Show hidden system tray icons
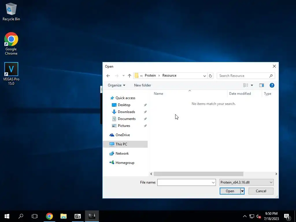Screen dimensions: 296x222 point(245,216)
